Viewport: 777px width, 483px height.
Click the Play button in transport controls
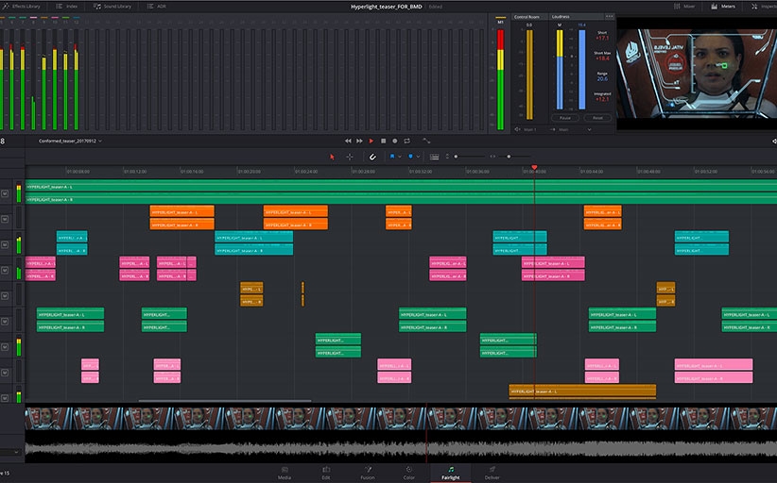tap(371, 141)
